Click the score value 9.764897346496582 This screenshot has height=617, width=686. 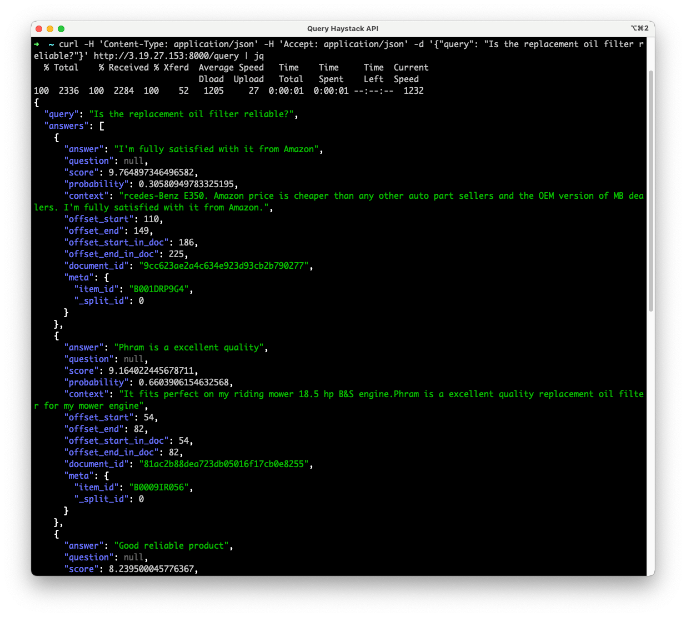tap(151, 173)
